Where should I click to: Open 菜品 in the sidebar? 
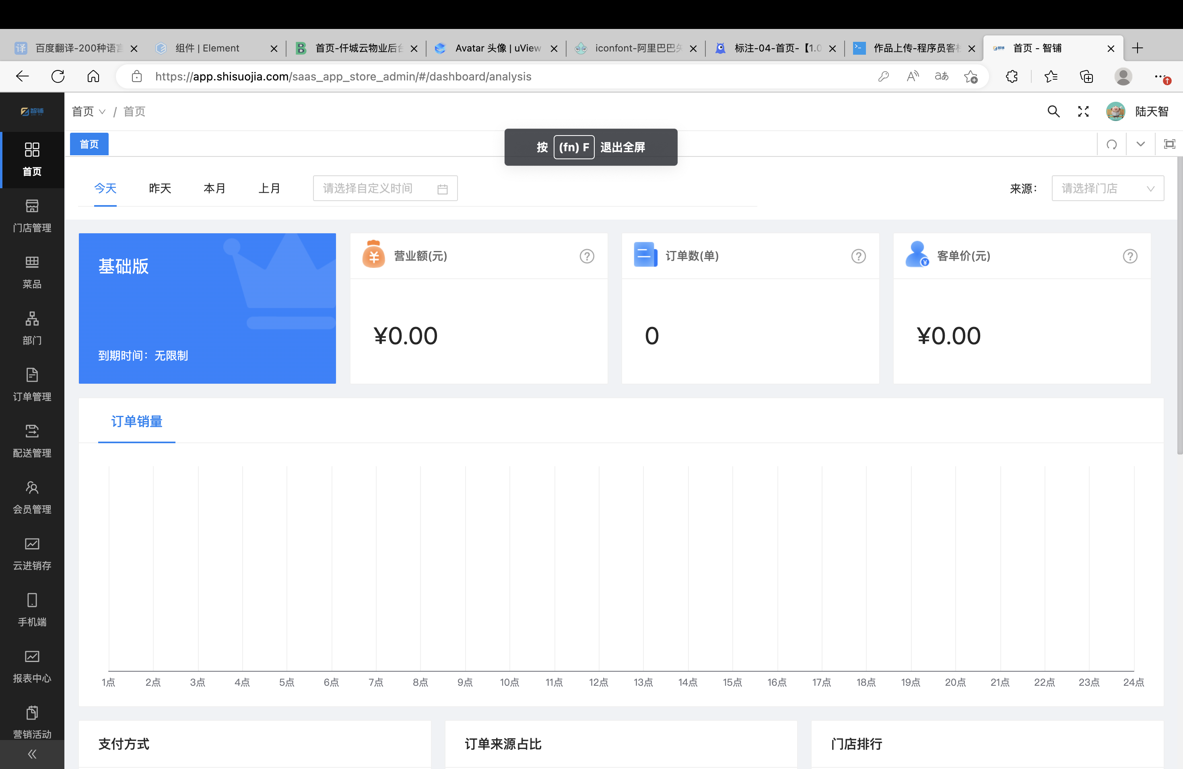click(32, 272)
